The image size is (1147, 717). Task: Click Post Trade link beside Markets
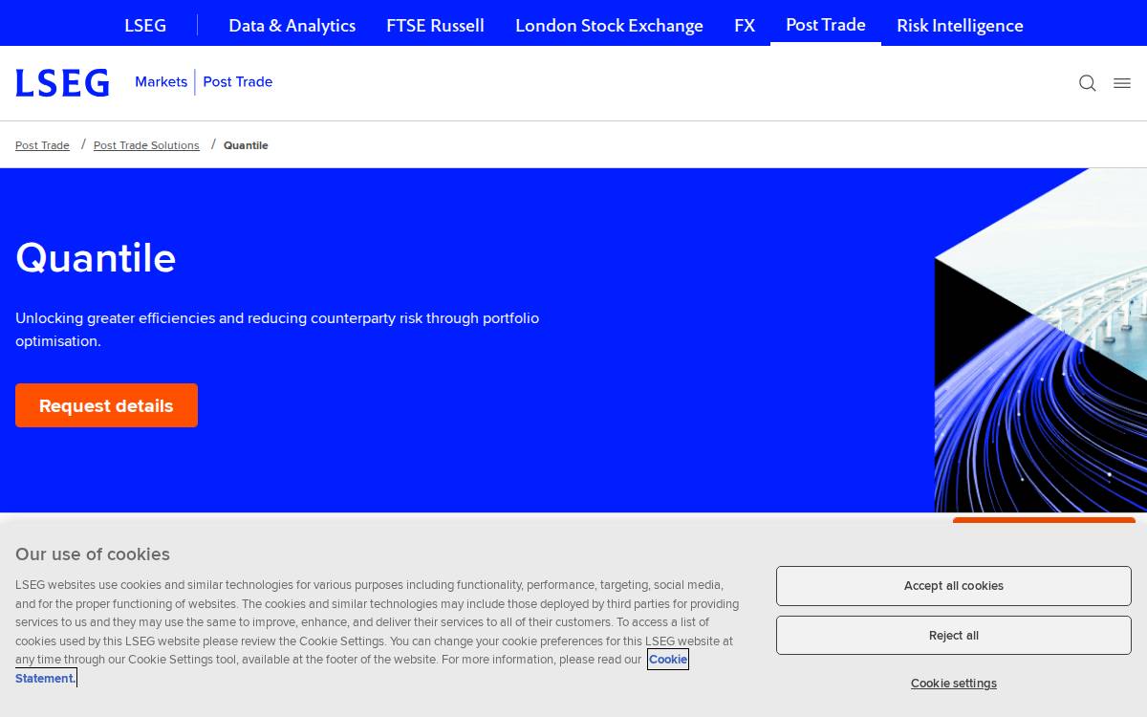[x=237, y=81]
